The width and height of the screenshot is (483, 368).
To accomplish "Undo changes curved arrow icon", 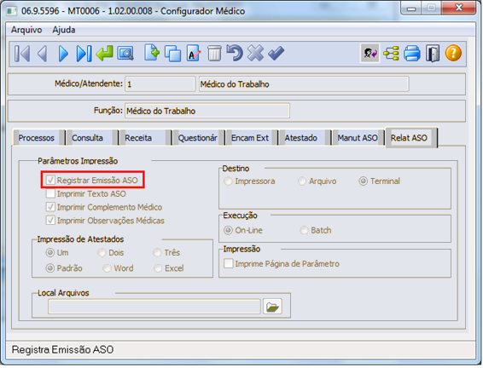I will (x=235, y=53).
